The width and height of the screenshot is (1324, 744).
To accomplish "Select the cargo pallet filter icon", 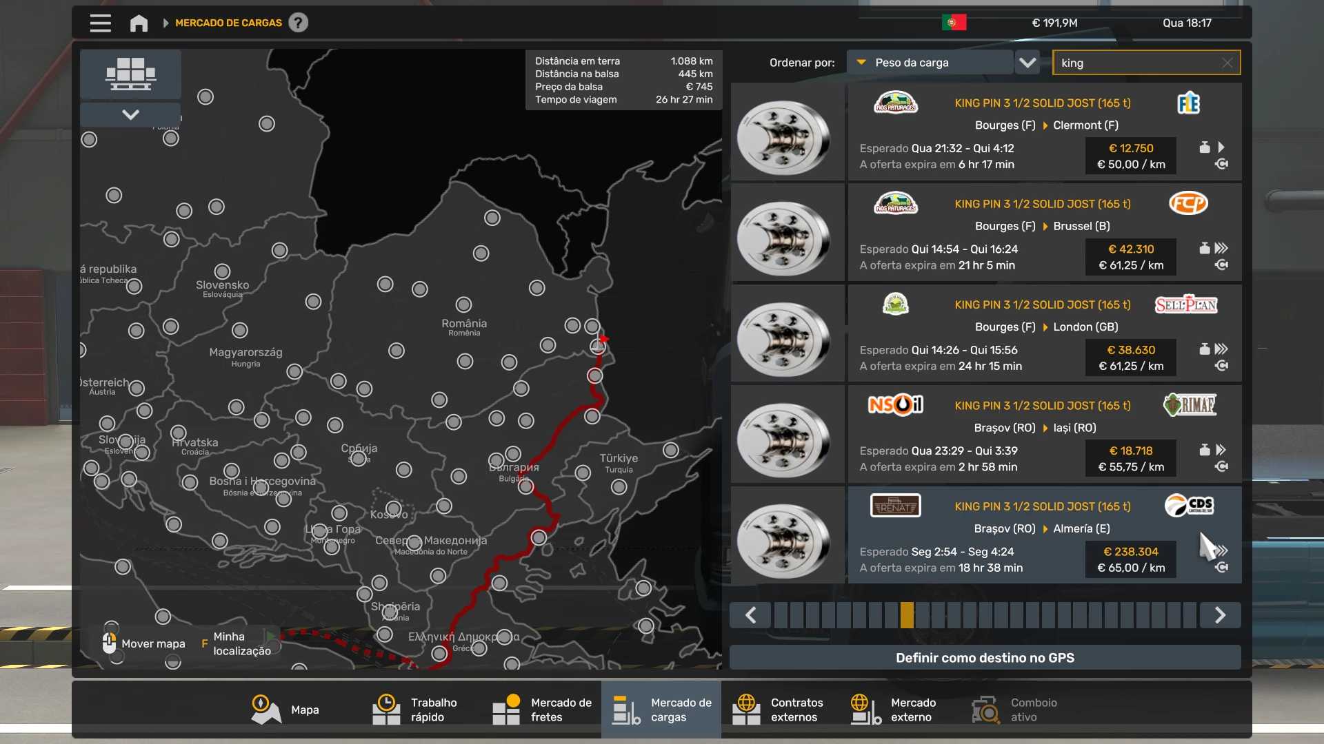I will pyautogui.click(x=130, y=74).
